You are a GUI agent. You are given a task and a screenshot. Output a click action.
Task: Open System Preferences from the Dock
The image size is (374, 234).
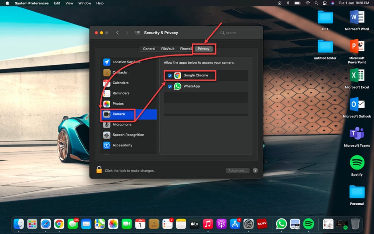coord(248,224)
